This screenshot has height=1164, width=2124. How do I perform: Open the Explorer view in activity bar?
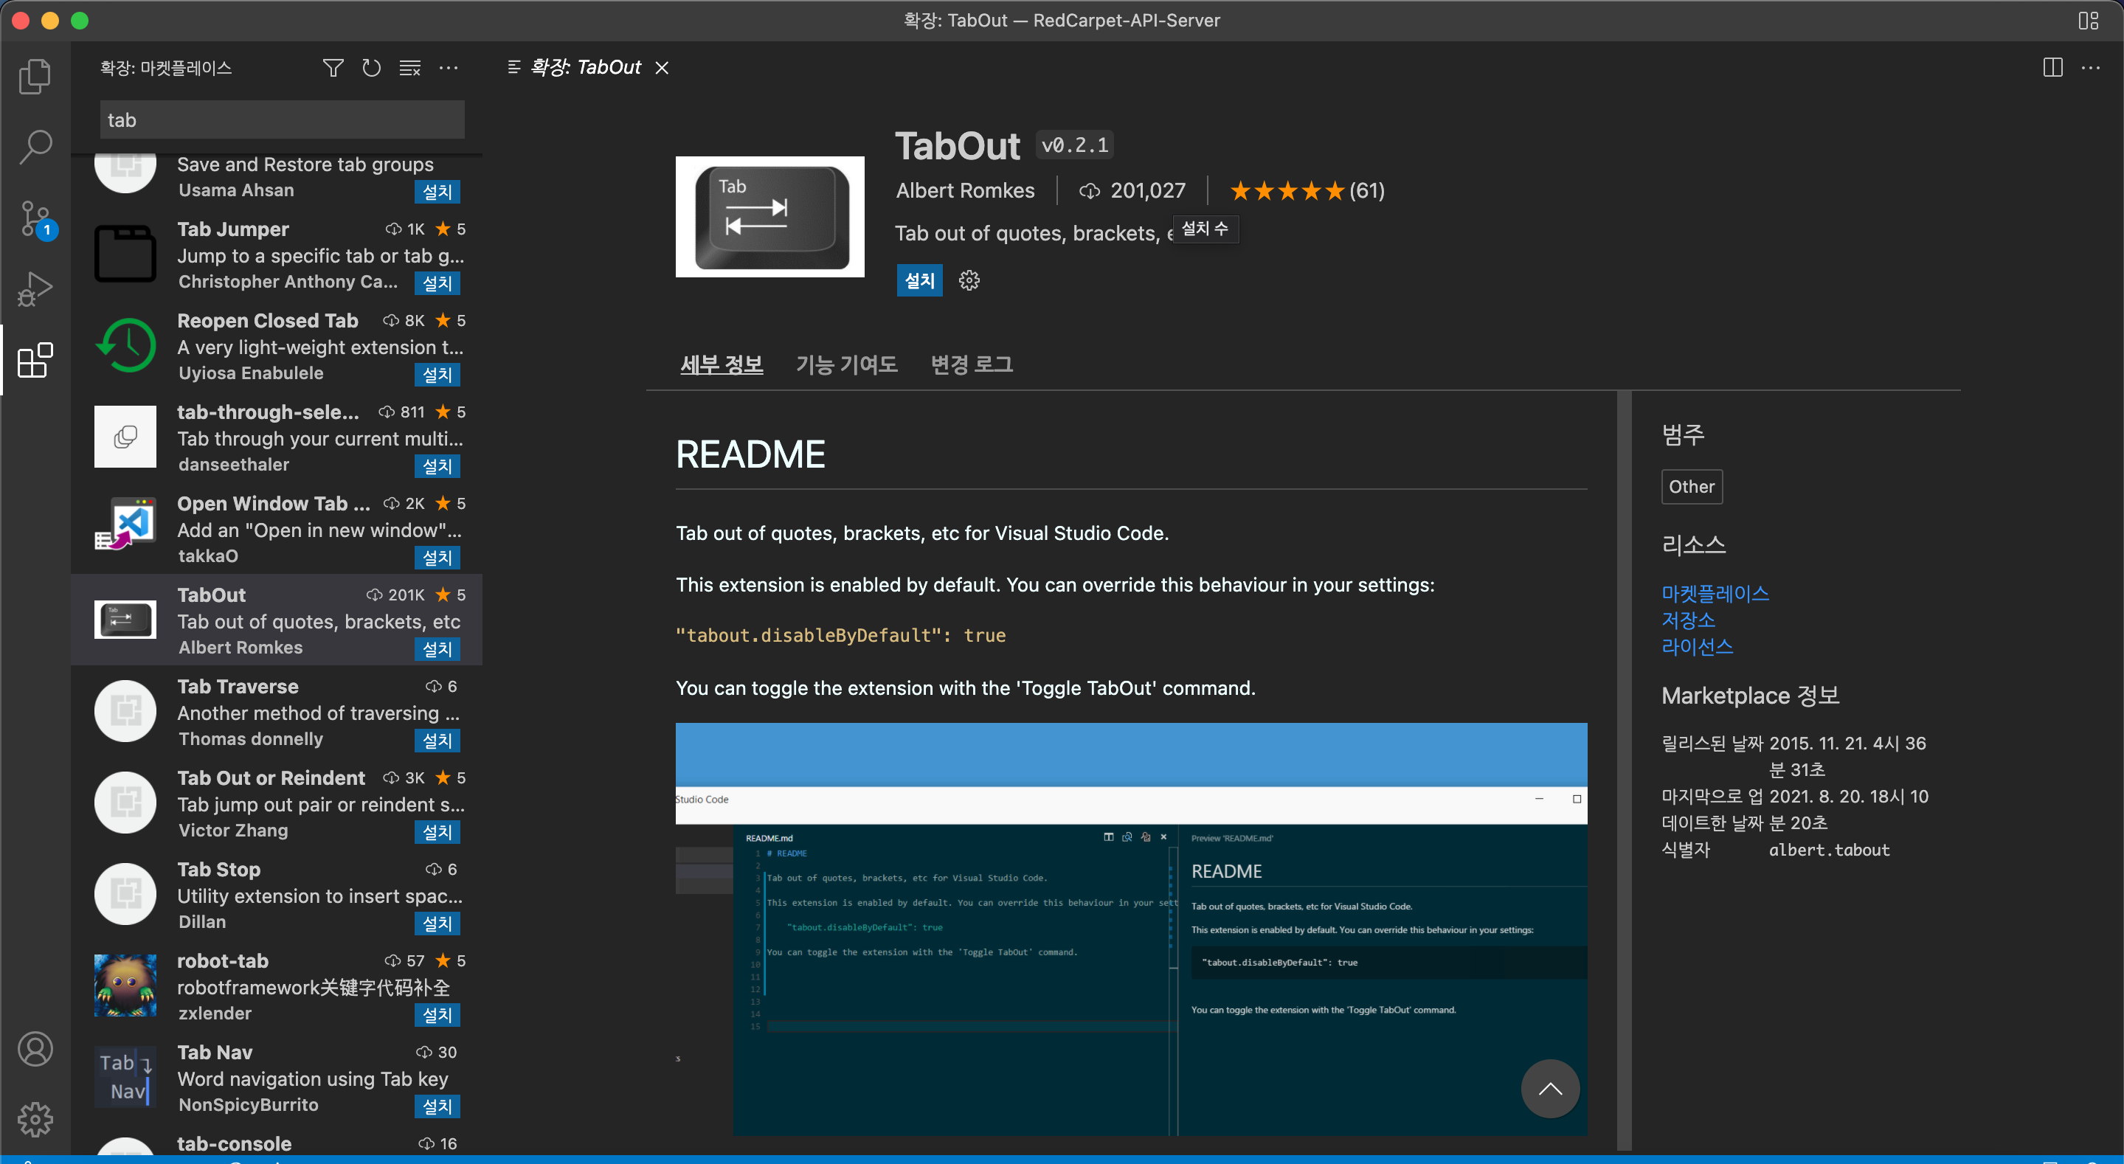(x=35, y=76)
